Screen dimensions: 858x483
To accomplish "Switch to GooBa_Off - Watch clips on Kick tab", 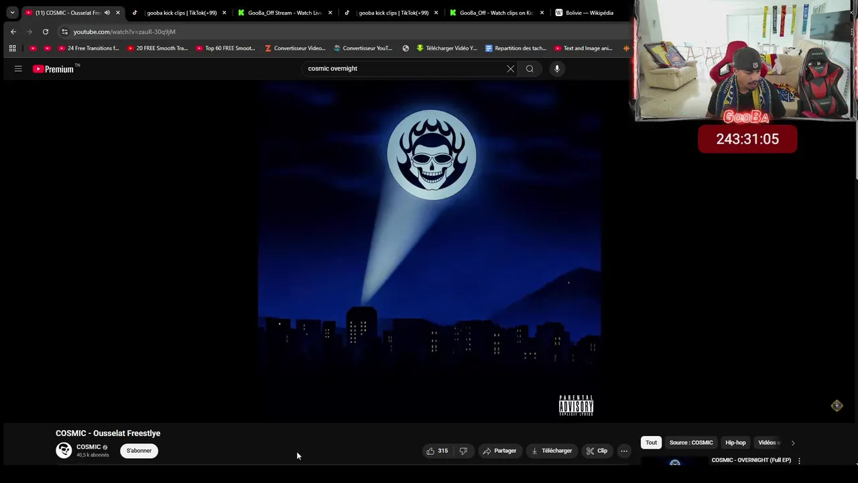I will coord(497,13).
